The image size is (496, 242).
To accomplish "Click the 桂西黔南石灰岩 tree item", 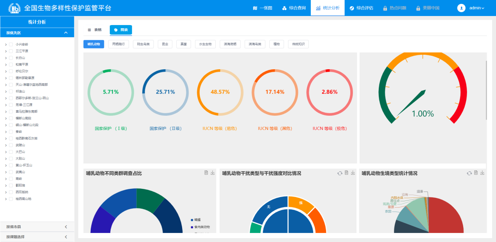I will (27, 138).
